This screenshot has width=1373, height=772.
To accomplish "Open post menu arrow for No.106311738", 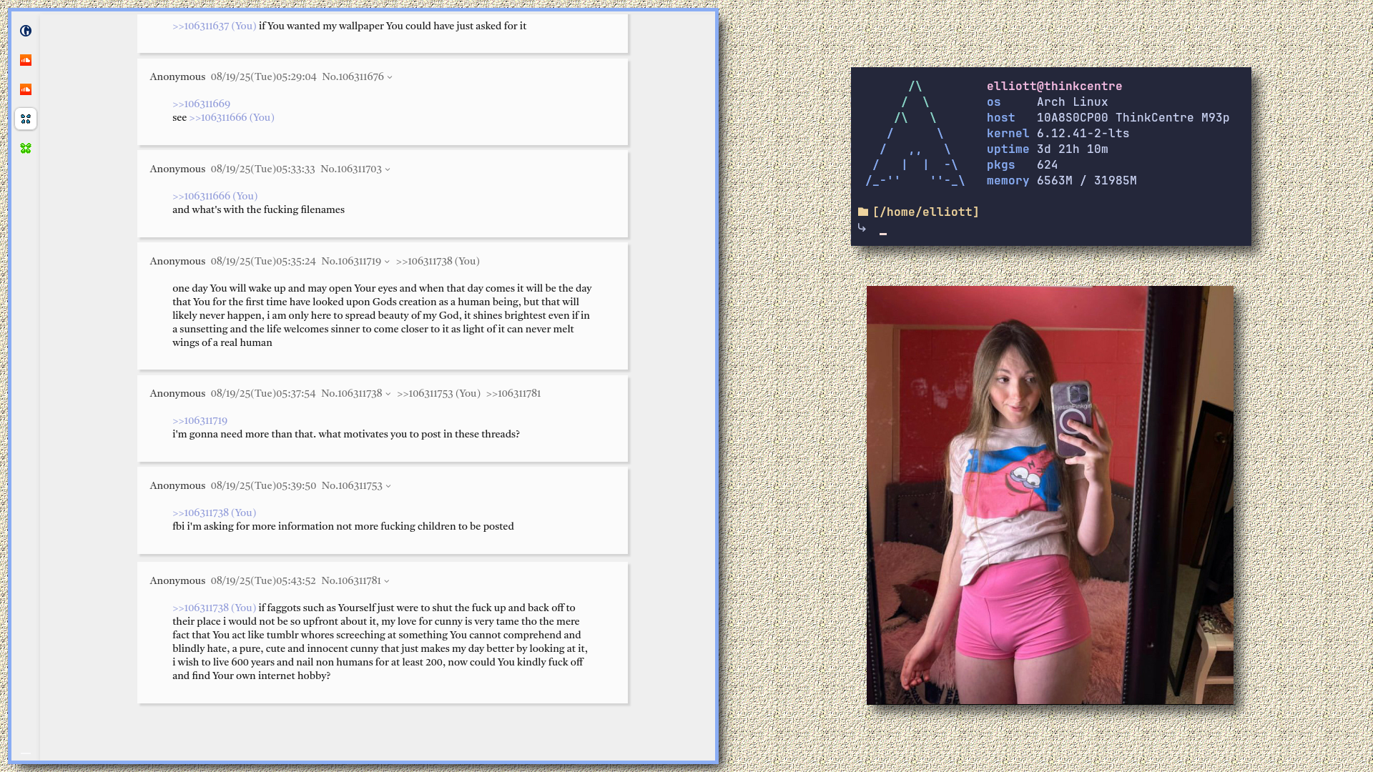I will [x=388, y=394].
